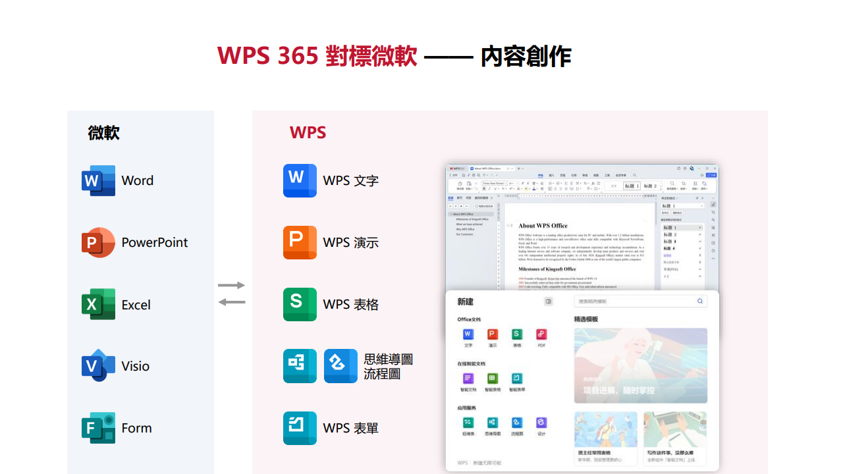The height and width of the screenshot is (474, 841).
Task: Switch to the 开始 ribbon tab
Action: 541,175
